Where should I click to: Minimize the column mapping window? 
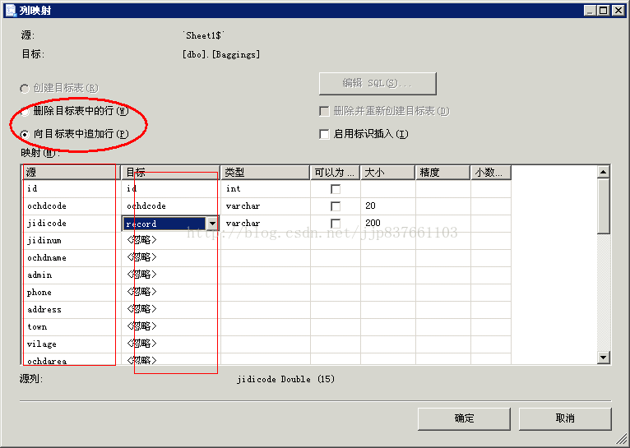pos(591,11)
